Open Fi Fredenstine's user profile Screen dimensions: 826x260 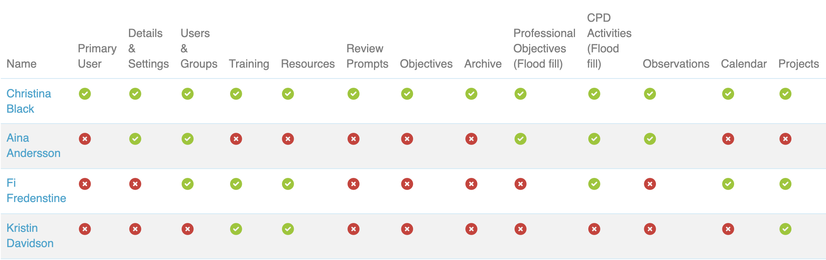tap(36, 190)
